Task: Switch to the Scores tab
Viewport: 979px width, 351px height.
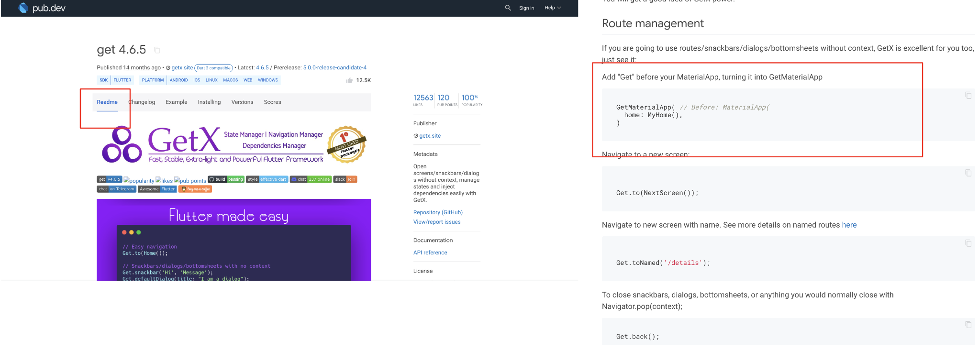Action: 272,102
